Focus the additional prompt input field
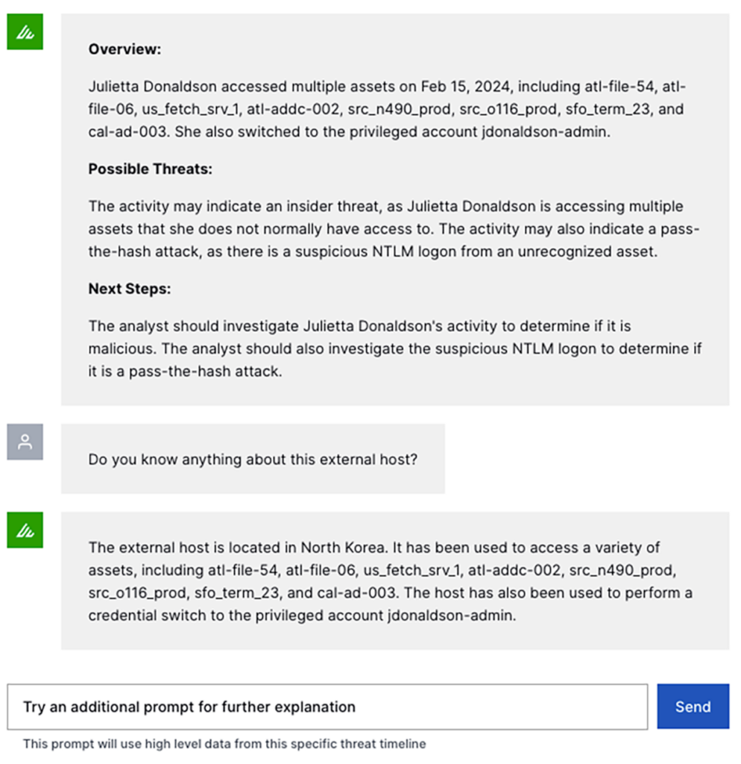741x764 pixels. pyautogui.click(x=327, y=707)
